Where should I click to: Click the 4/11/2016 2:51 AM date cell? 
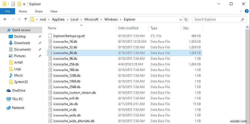click(x=131, y=104)
